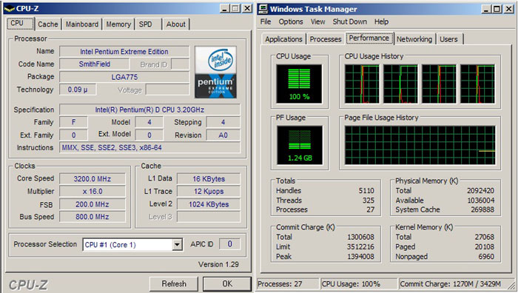Screen dimensions: 518x293
Task: Click Physical Memory Available '1036004'
Action: (481, 201)
